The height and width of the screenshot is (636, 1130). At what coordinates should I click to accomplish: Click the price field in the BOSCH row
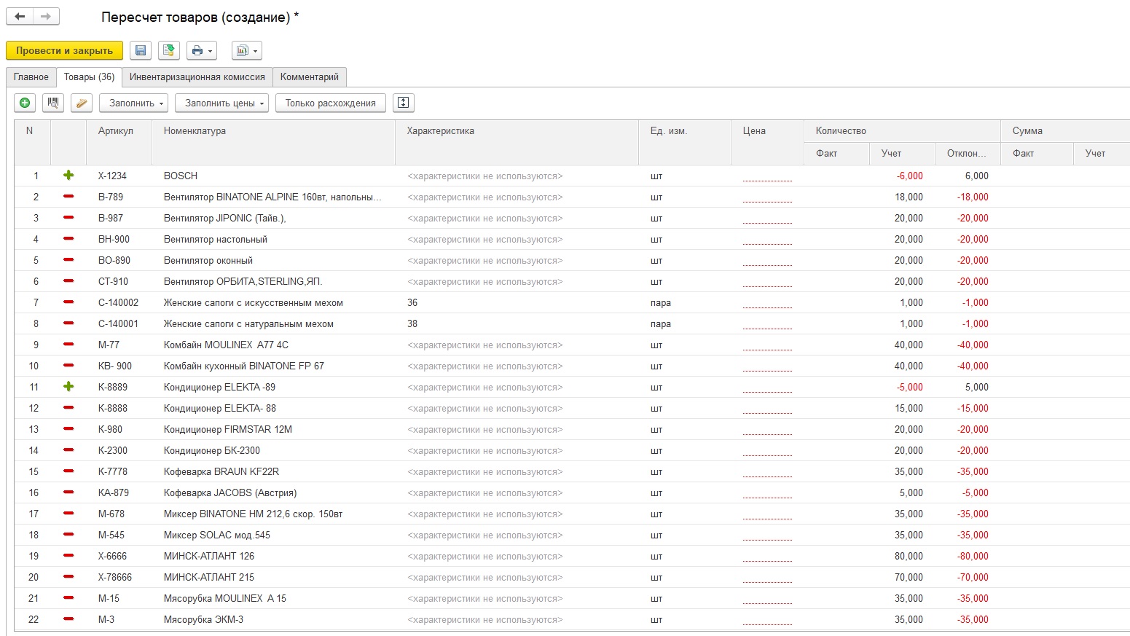pyautogui.click(x=767, y=176)
